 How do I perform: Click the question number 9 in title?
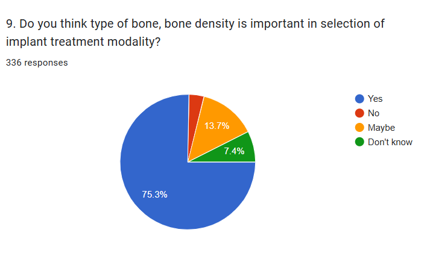coord(10,24)
